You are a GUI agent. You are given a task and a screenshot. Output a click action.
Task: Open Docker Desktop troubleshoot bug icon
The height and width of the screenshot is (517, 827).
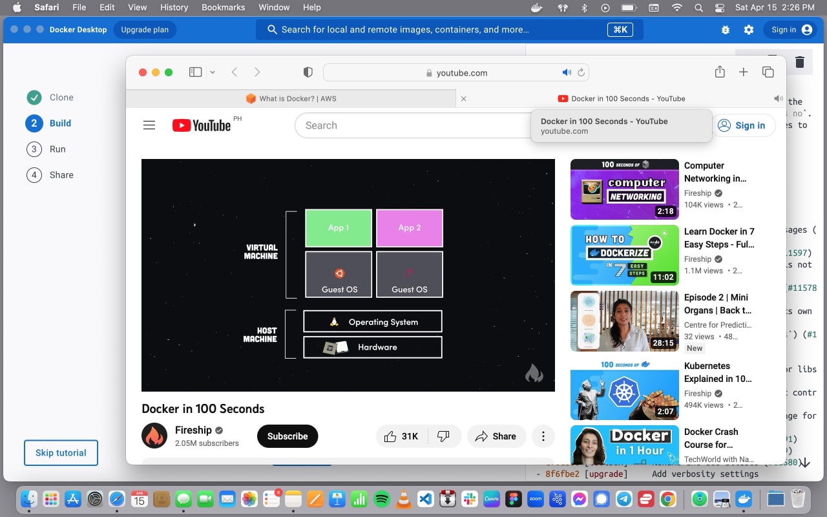[726, 30]
